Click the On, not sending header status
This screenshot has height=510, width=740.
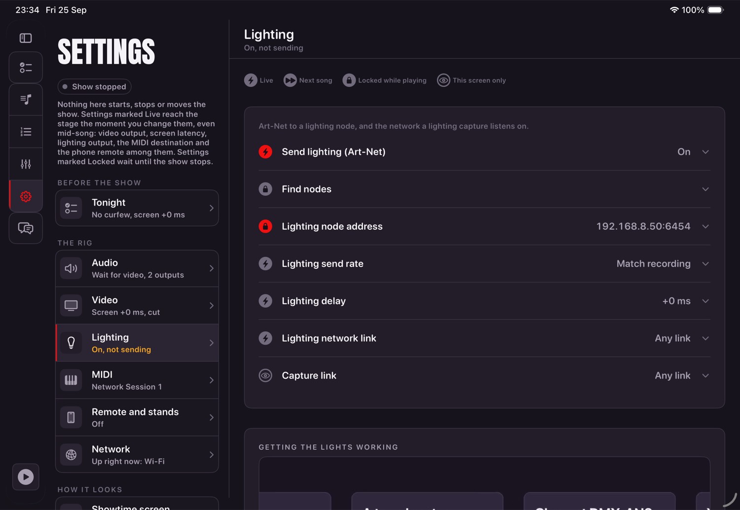tap(273, 48)
